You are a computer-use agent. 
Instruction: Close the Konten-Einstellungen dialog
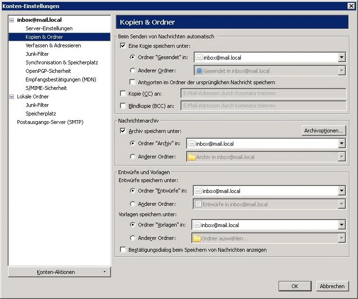pos(351,6)
